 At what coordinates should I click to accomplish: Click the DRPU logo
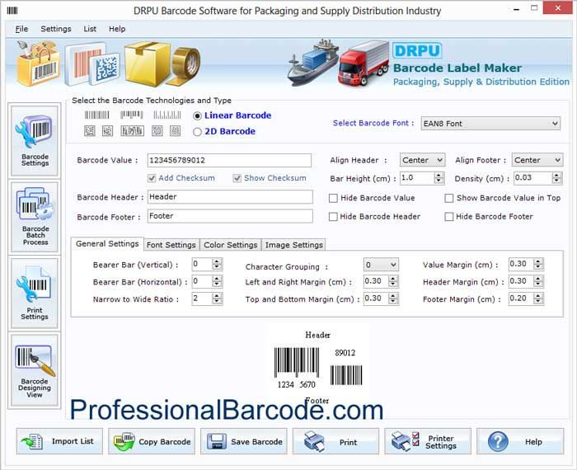[x=417, y=50]
